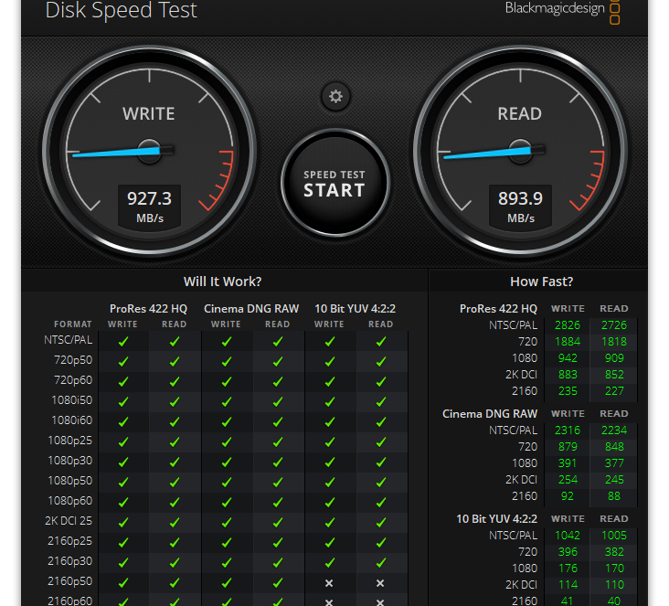Screen dimensions: 669x606
Task: Click the checkmark for NTSC/PAL ProRes 422 HQ write
Action: (123, 342)
